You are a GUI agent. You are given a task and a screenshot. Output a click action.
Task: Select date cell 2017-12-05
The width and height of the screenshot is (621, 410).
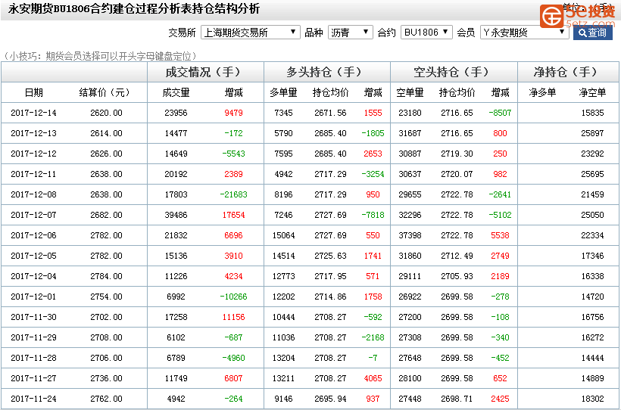(x=33, y=256)
